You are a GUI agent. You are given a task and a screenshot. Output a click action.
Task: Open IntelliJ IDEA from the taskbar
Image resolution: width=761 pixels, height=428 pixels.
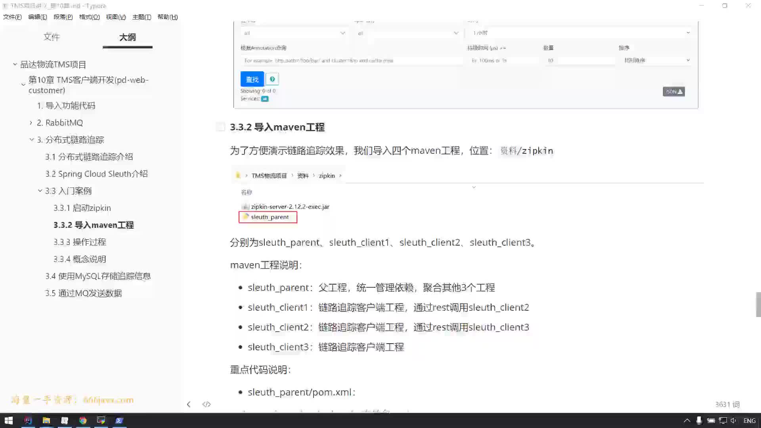[x=28, y=420]
